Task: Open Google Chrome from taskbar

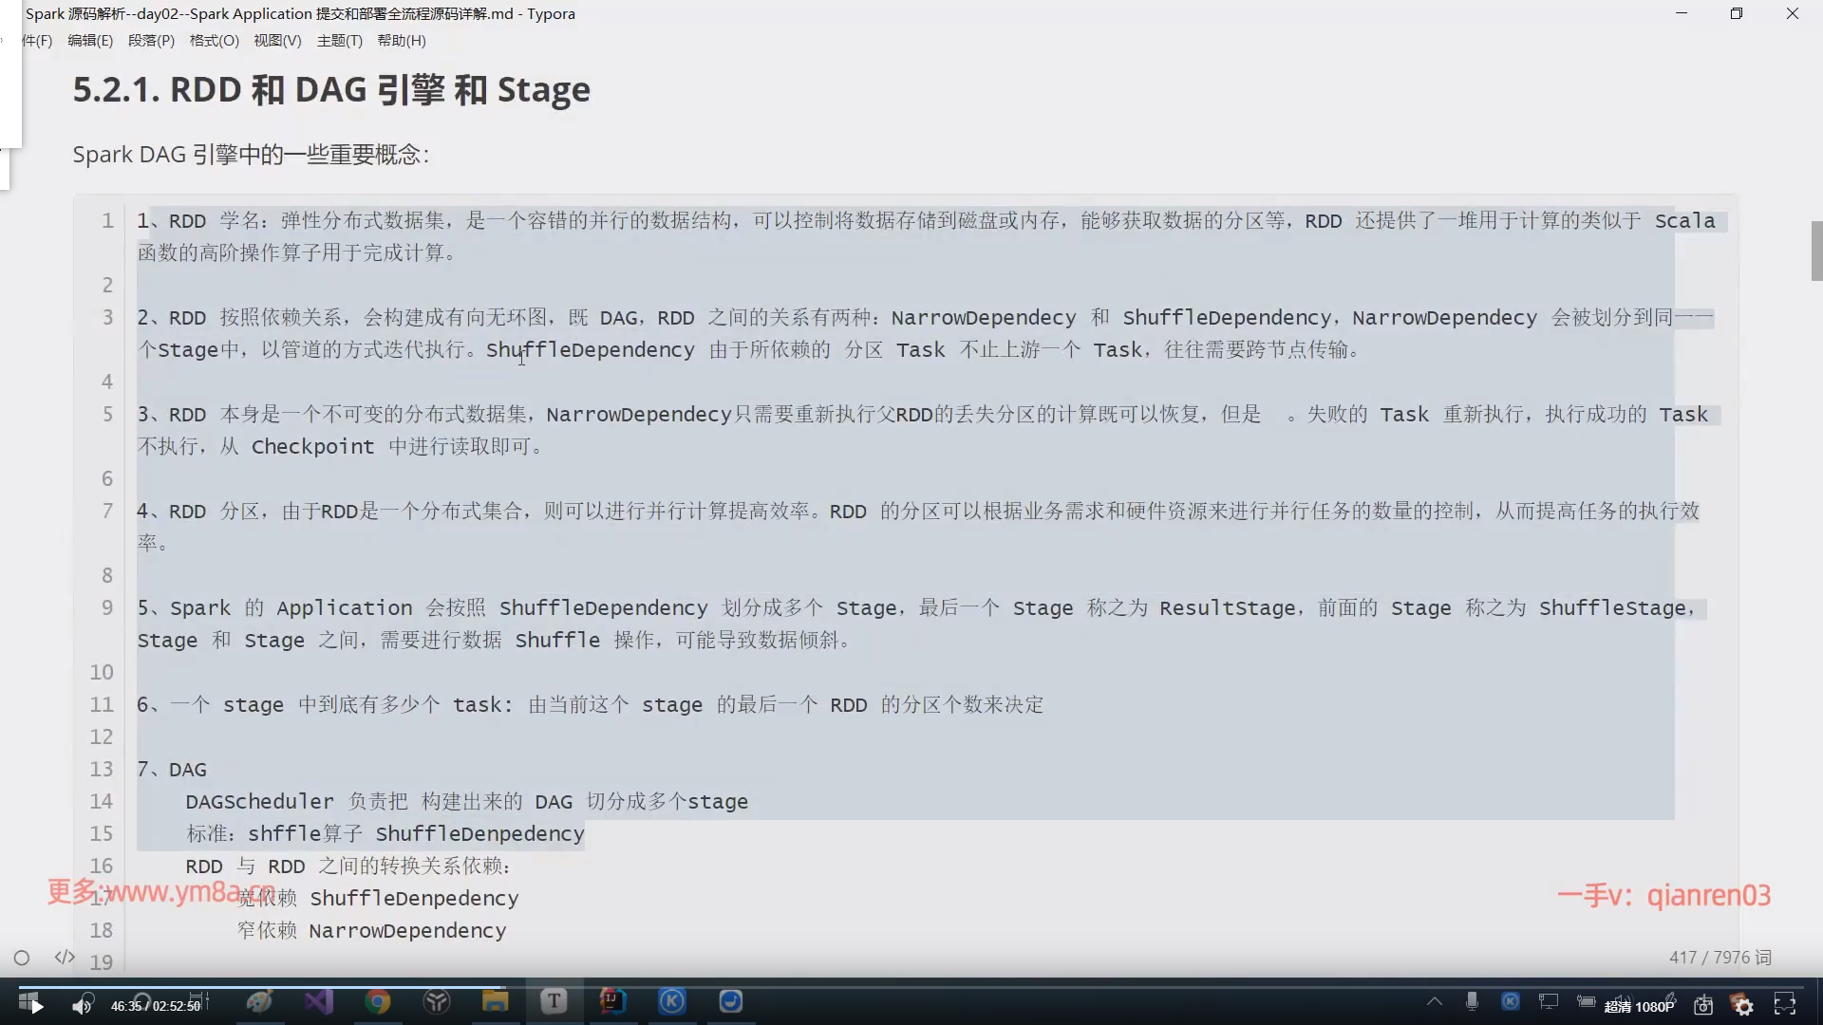Action: click(378, 1001)
